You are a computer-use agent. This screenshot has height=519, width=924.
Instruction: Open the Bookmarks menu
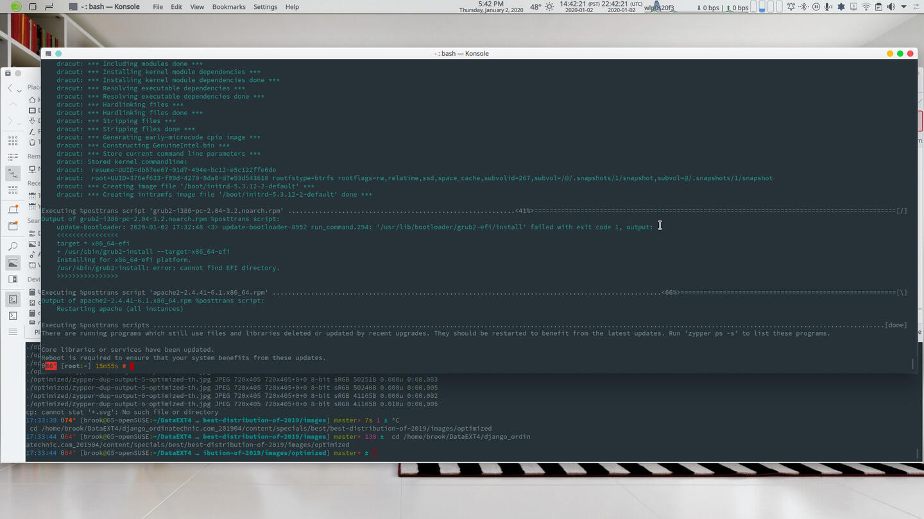click(228, 7)
